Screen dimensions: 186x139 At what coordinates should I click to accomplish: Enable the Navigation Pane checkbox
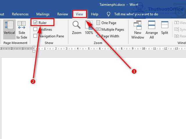[35, 36]
